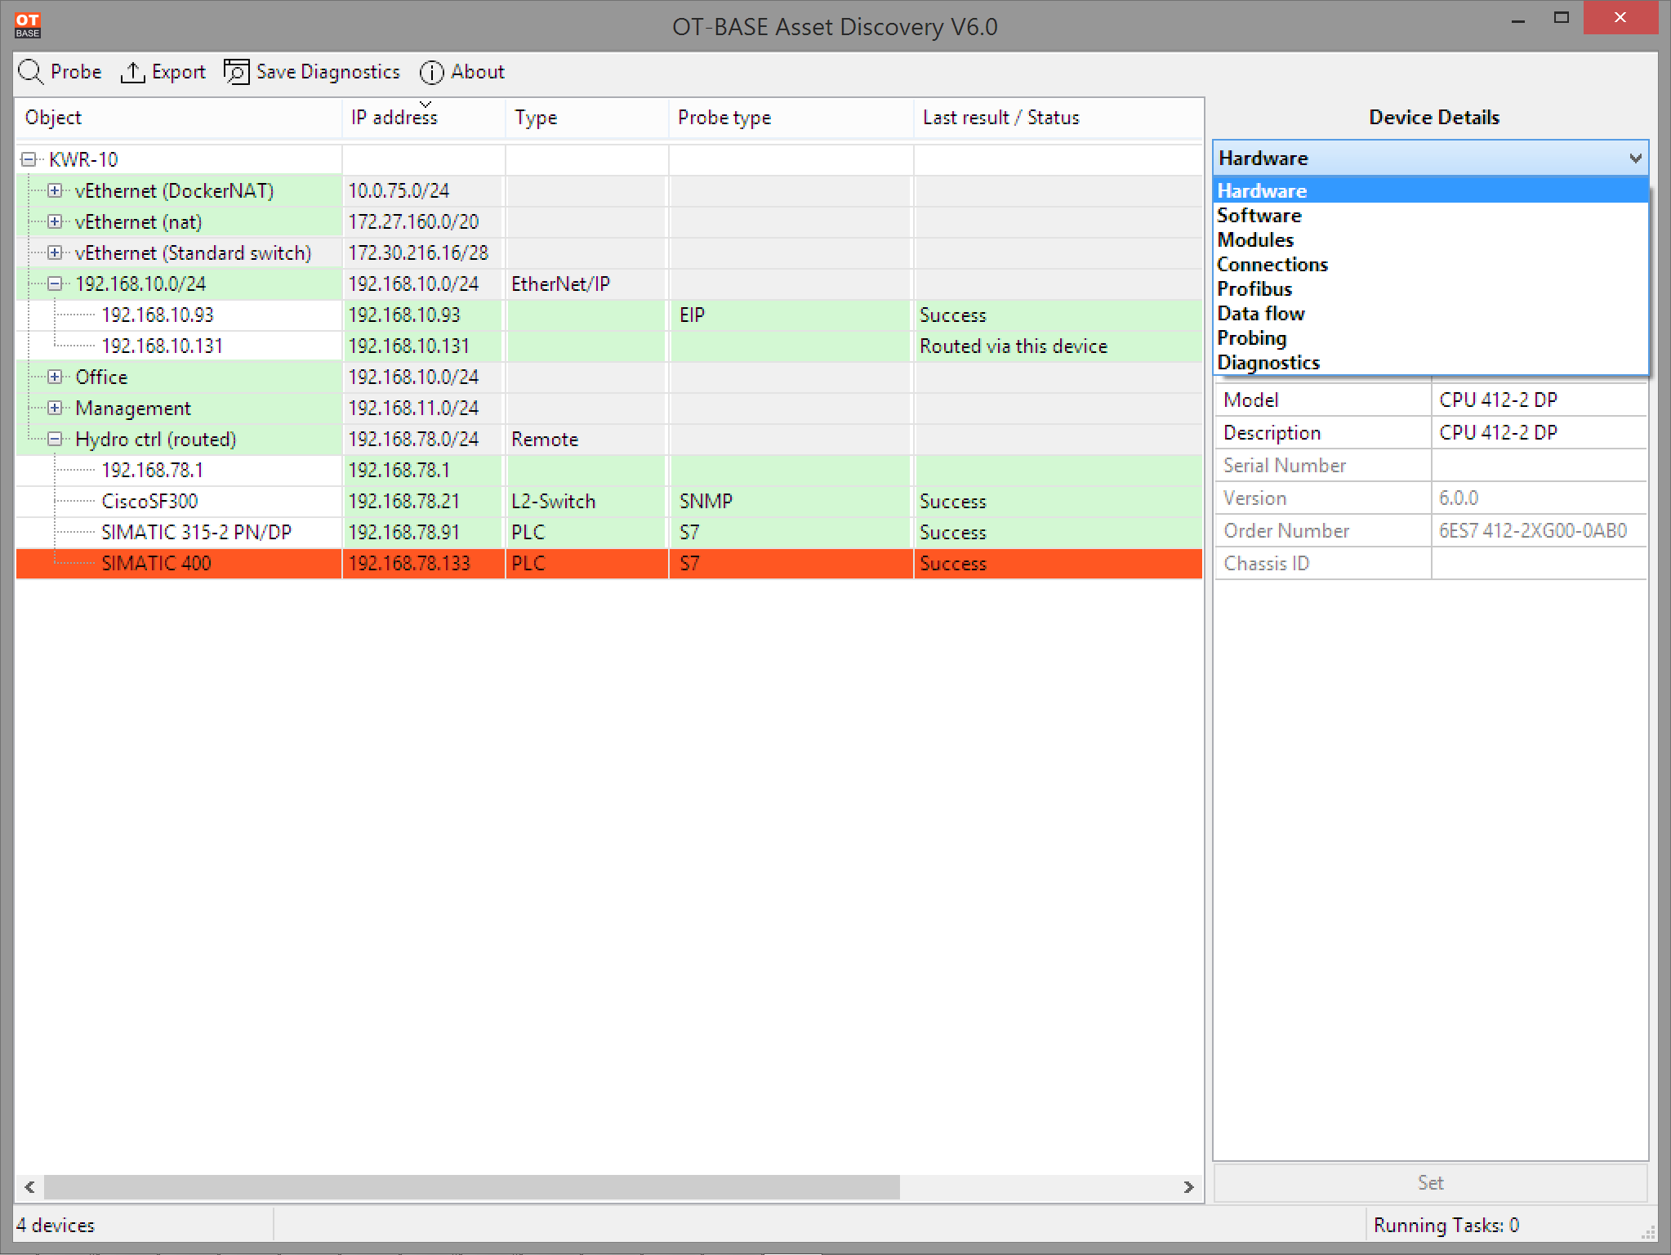The image size is (1671, 1255).
Task: Collapse the 192.168.10.0/24 network node
Action: 55,284
